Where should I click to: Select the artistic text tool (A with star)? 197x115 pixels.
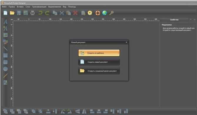5,28
